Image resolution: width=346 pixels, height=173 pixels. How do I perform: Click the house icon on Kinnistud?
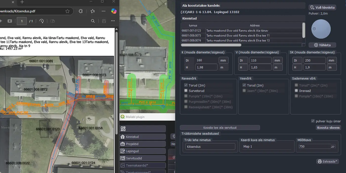coord(123,137)
